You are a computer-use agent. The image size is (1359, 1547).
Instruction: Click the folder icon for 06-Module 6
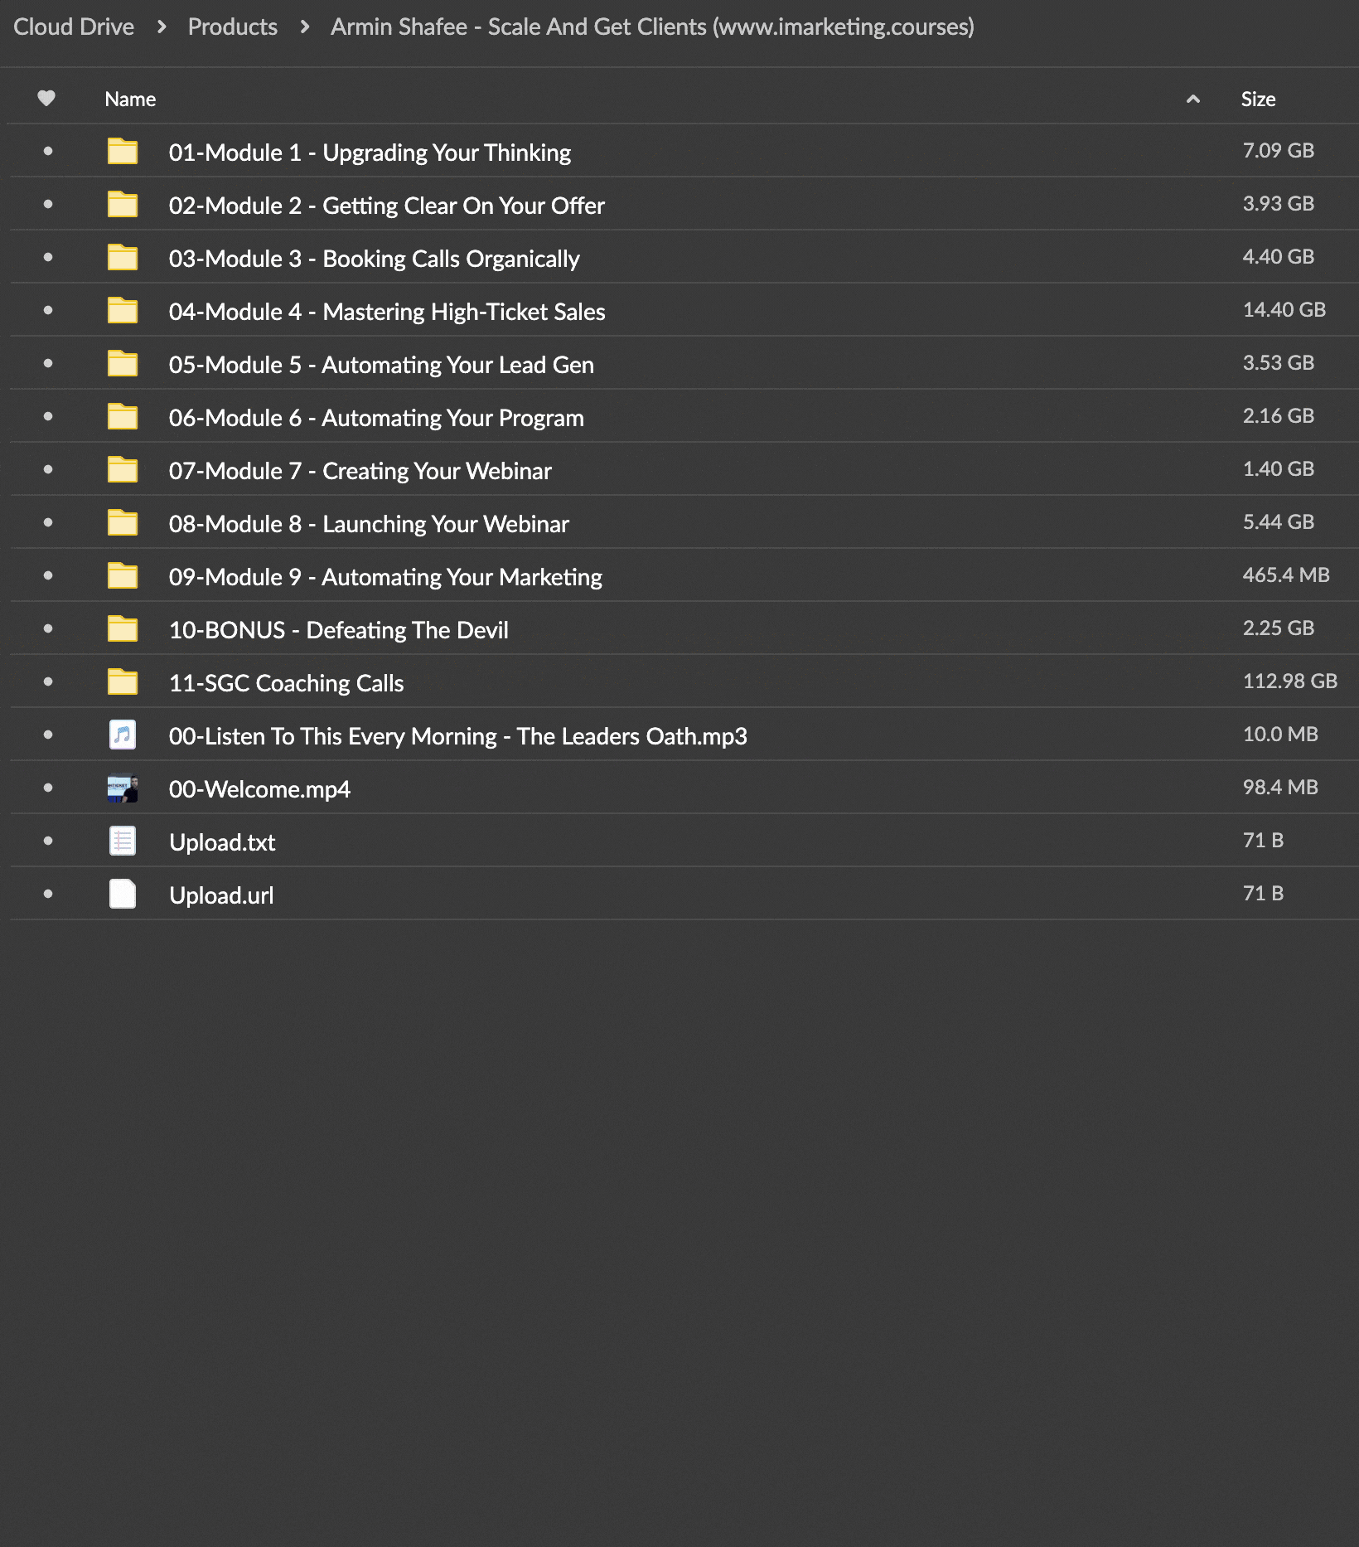click(x=123, y=417)
